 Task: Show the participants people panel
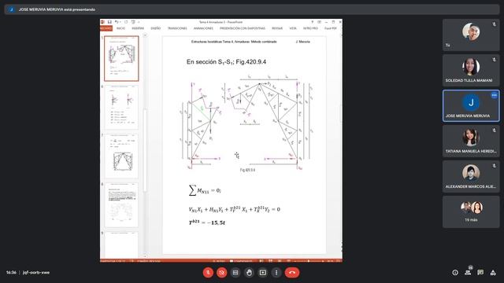[x=468, y=273]
